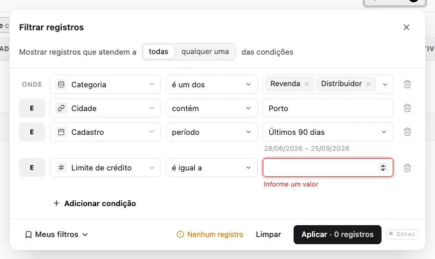Click the Cidade link field icon
This screenshot has width=435, height=259.
pos(61,108)
